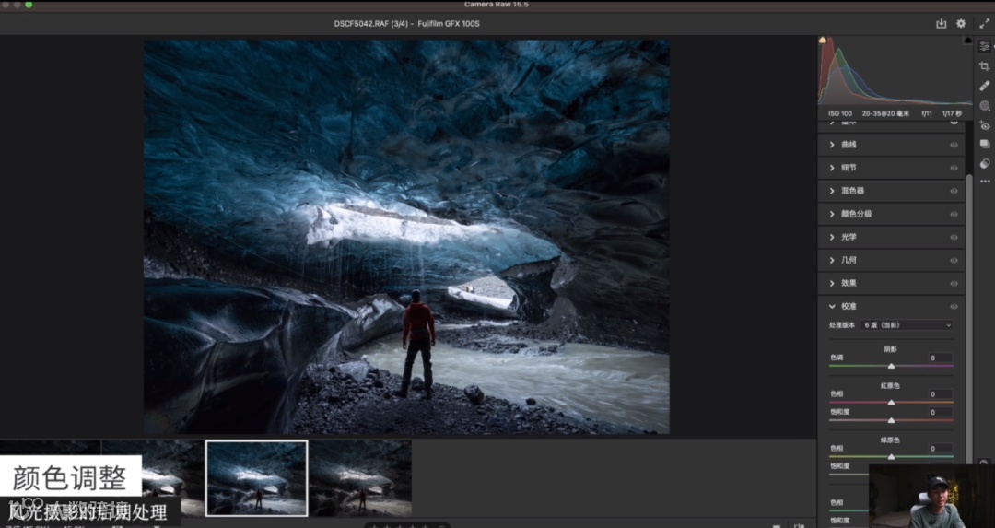Toggle visibility of 混色器 panel edits

click(954, 191)
